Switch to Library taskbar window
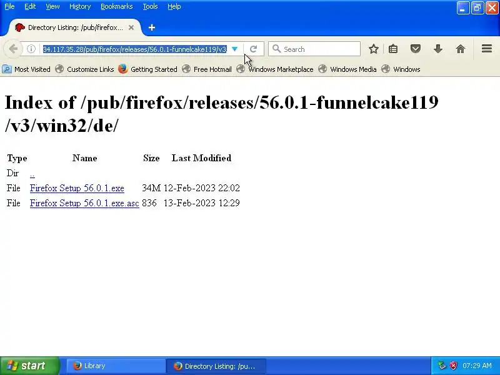Viewport: 500px width, 375px height. tap(116, 366)
